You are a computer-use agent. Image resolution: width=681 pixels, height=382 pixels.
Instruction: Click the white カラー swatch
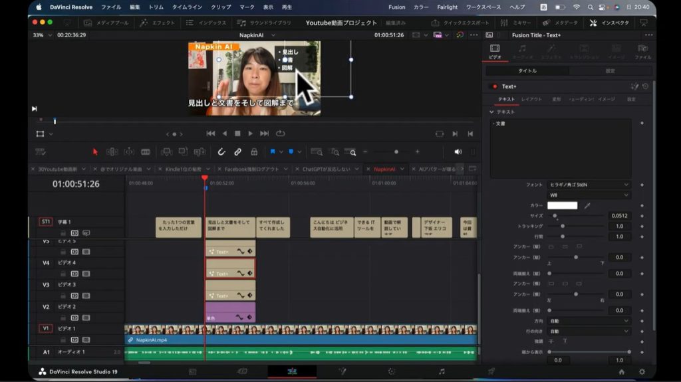tap(562, 206)
